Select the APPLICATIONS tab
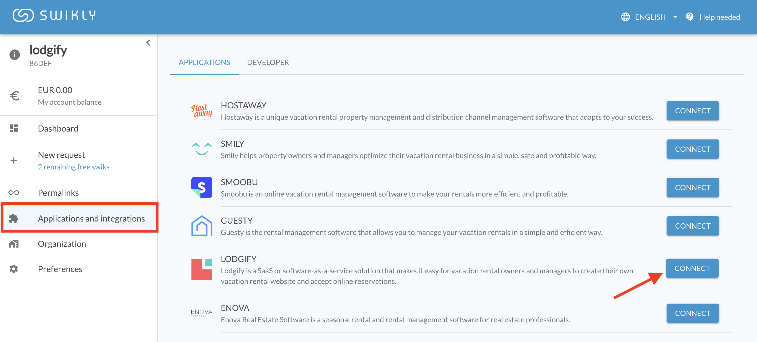The height and width of the screenshot is (342, 757). click(x=204, y=62)
